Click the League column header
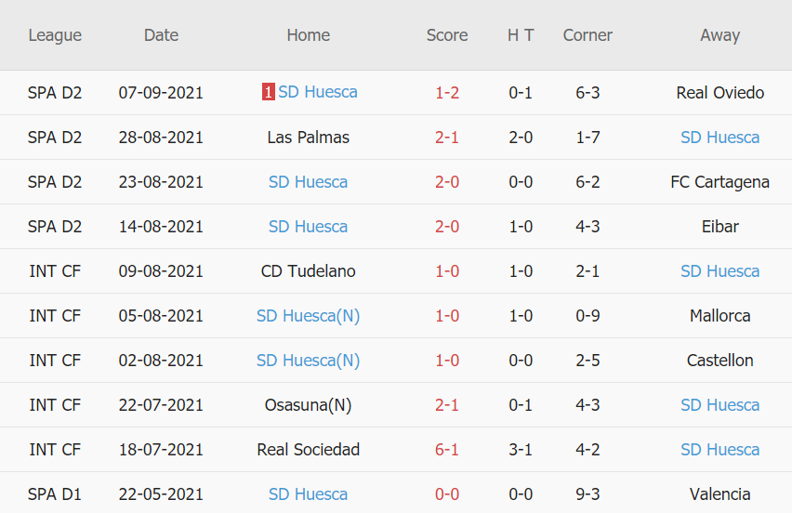 tap(55, 35)
